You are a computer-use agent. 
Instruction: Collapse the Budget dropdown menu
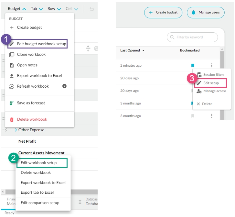[17, 9]
